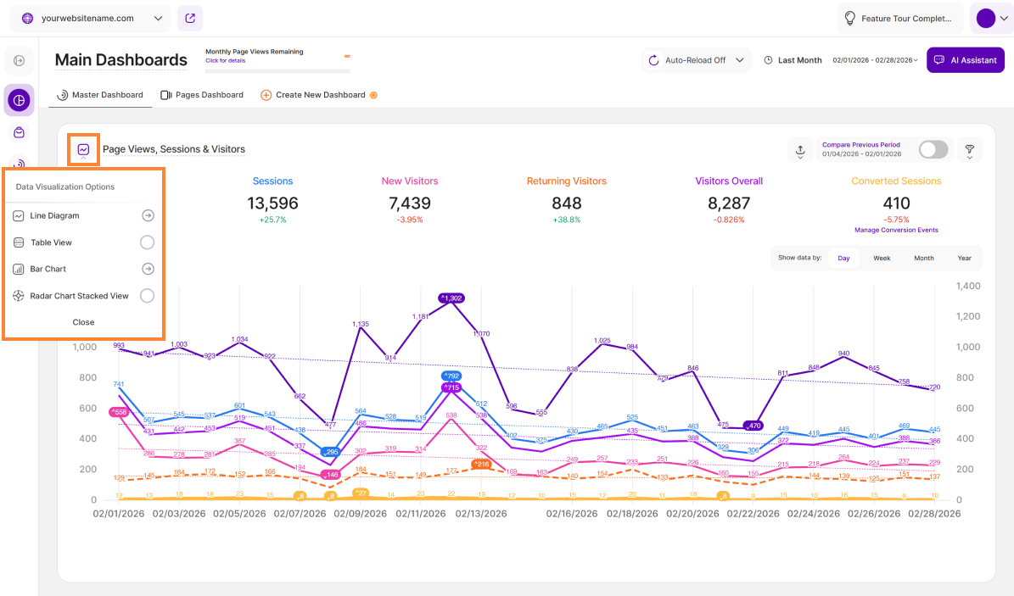Viewport: 1014px width, 596px height.
Task: Toggle Compare Previous Period switch
Action: click(933, 150)
